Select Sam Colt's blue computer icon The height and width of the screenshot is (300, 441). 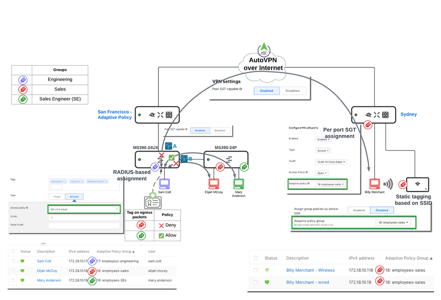coord(165,183)
